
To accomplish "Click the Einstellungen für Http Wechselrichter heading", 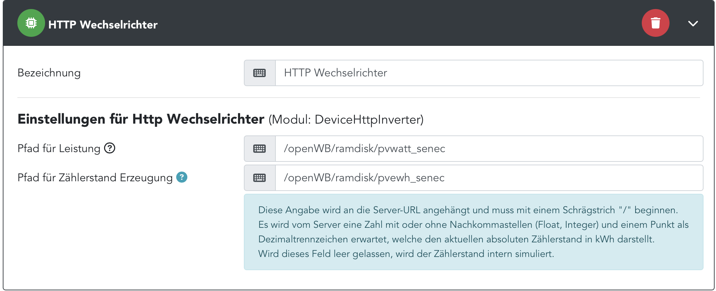I will 141,119.
